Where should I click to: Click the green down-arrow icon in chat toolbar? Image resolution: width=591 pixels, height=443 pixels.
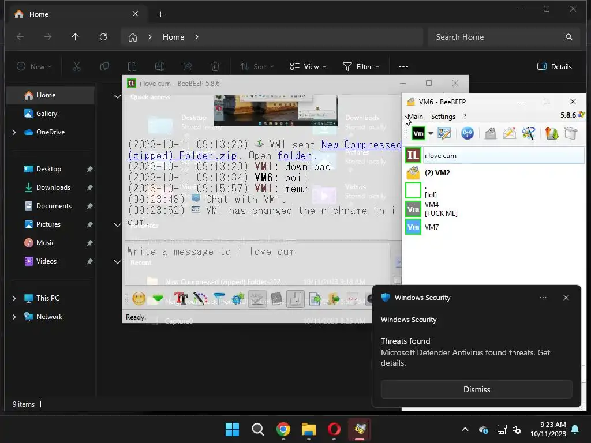click(x=158, y=299)
